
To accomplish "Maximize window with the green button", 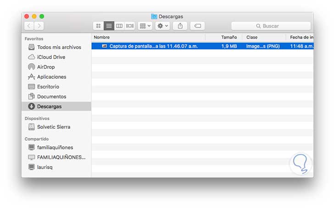I will (42, 16).
